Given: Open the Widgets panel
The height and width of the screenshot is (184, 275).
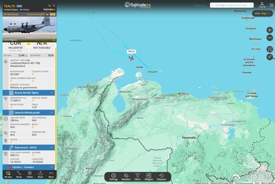Looking at the screenshot, I should click(149, 177).
